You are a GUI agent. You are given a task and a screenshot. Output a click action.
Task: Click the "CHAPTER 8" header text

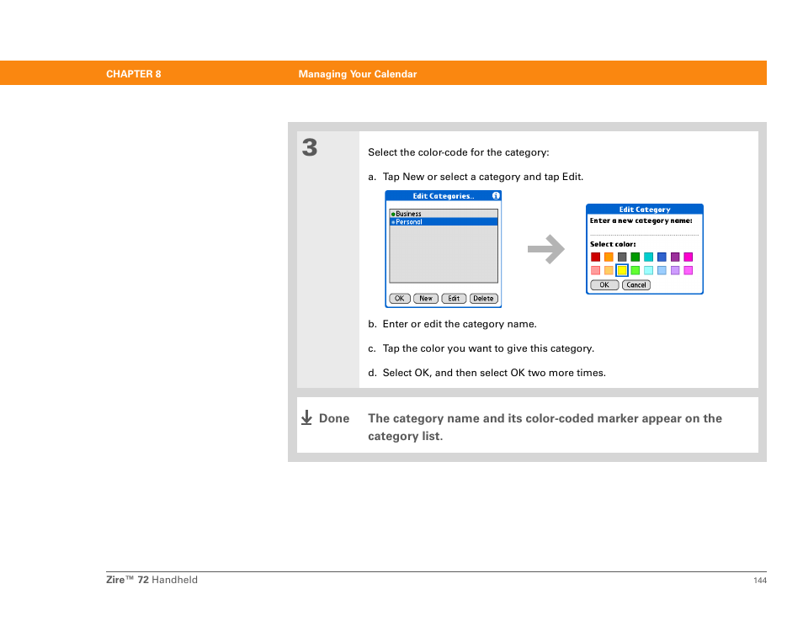tap(134, 74)
